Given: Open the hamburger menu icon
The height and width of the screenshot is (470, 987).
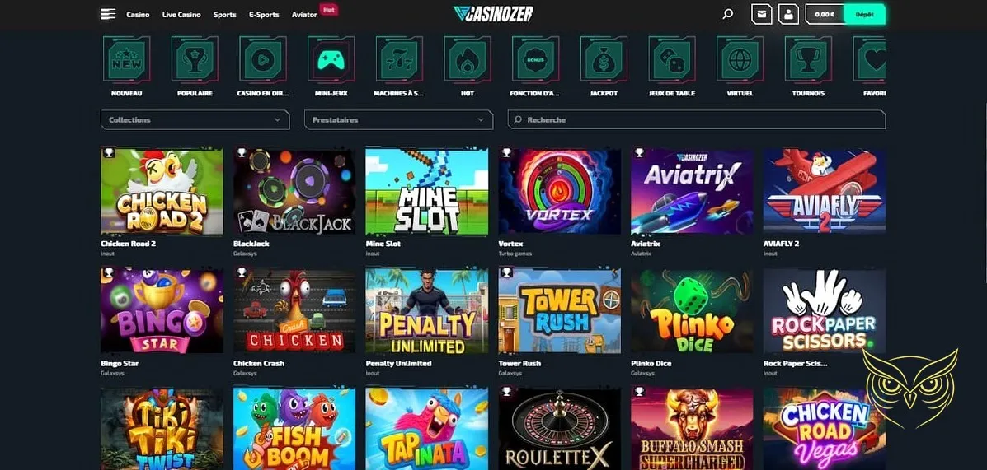Looking at the screenshot, I should (x=108, y=14).
